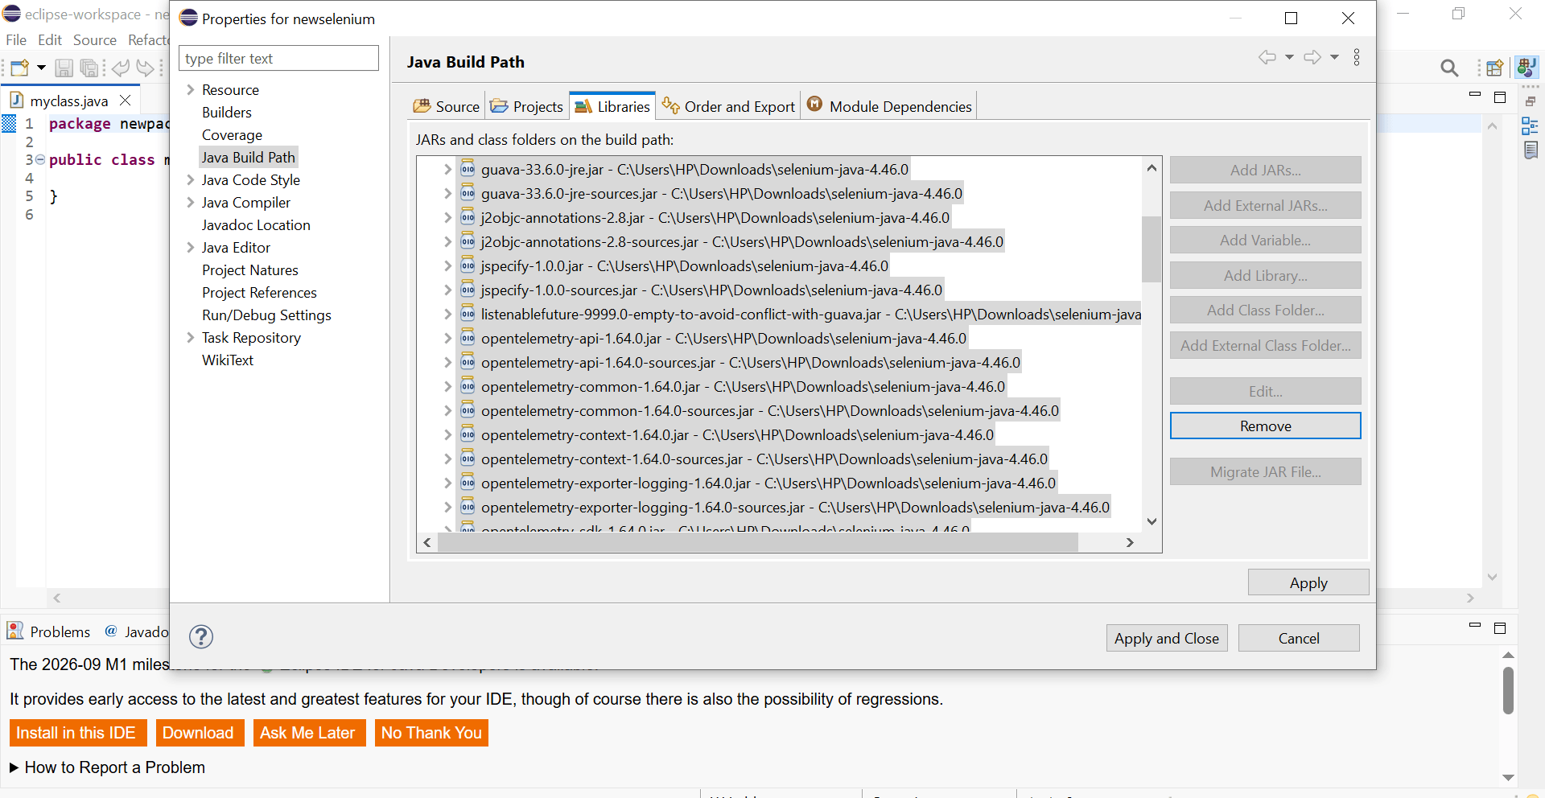
Task: Click the Open Perspective icon
Action: [x=1495, y=68]
